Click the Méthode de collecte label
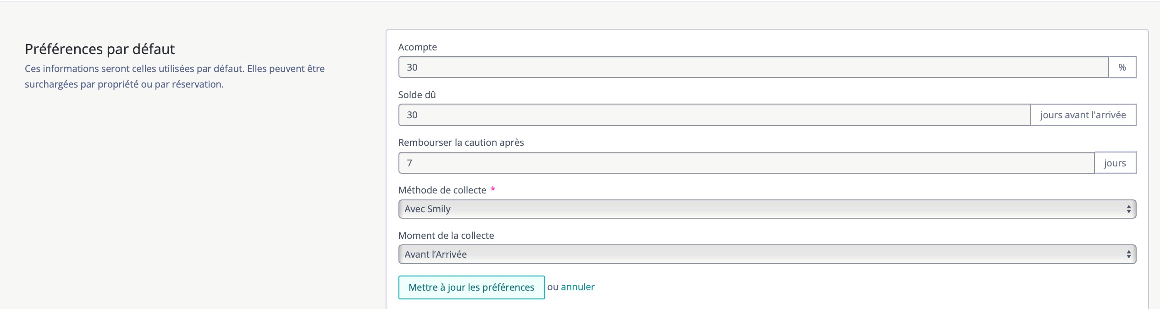The image size is (1160, 309). click(442, 190)
